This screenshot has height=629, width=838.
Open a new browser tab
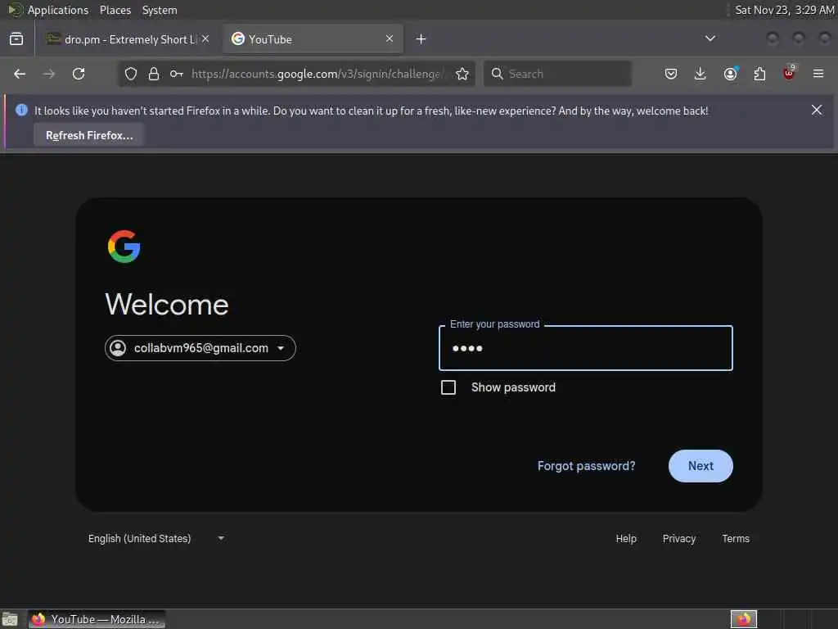coord(421,39)
